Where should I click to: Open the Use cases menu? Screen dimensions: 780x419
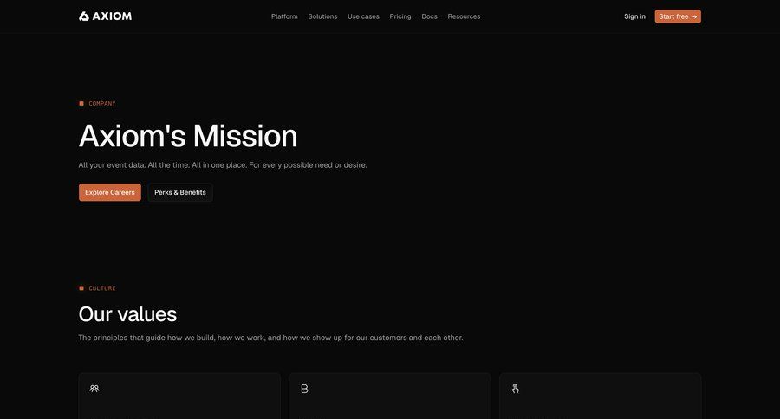click(363, 16)
